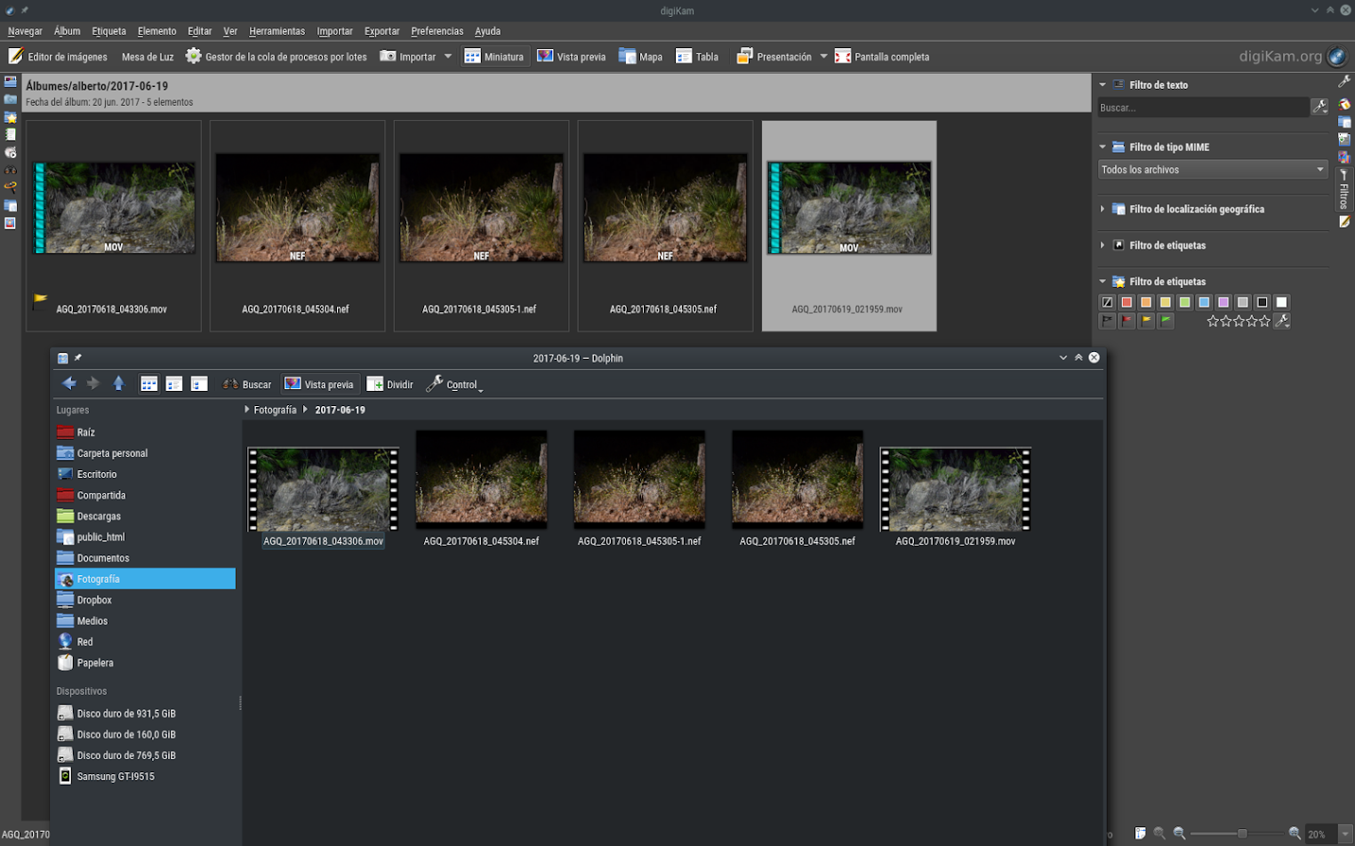Select the blue color label filter swatch
This screenshot has width=1355, height=846.
pos(1204,302)
